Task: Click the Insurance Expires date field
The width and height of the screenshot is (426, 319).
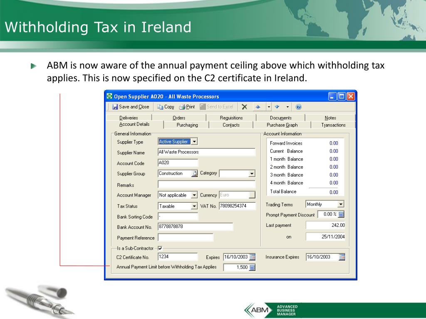Action: (x=322, y=257)
